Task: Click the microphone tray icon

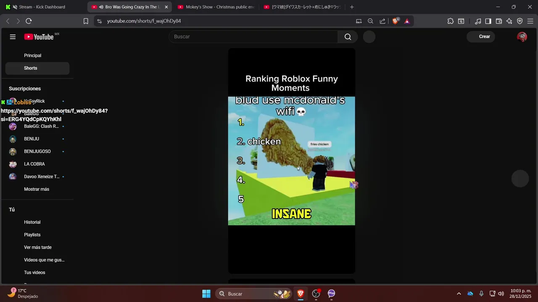Action: 481,294
